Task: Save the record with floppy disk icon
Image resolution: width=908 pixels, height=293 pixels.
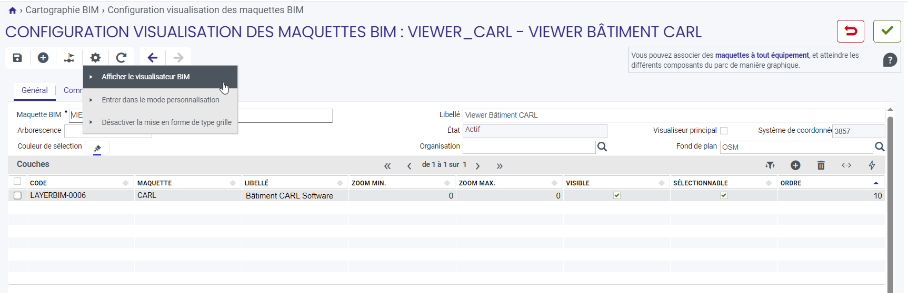Action: pyautogui.click(x=17, y=58)
